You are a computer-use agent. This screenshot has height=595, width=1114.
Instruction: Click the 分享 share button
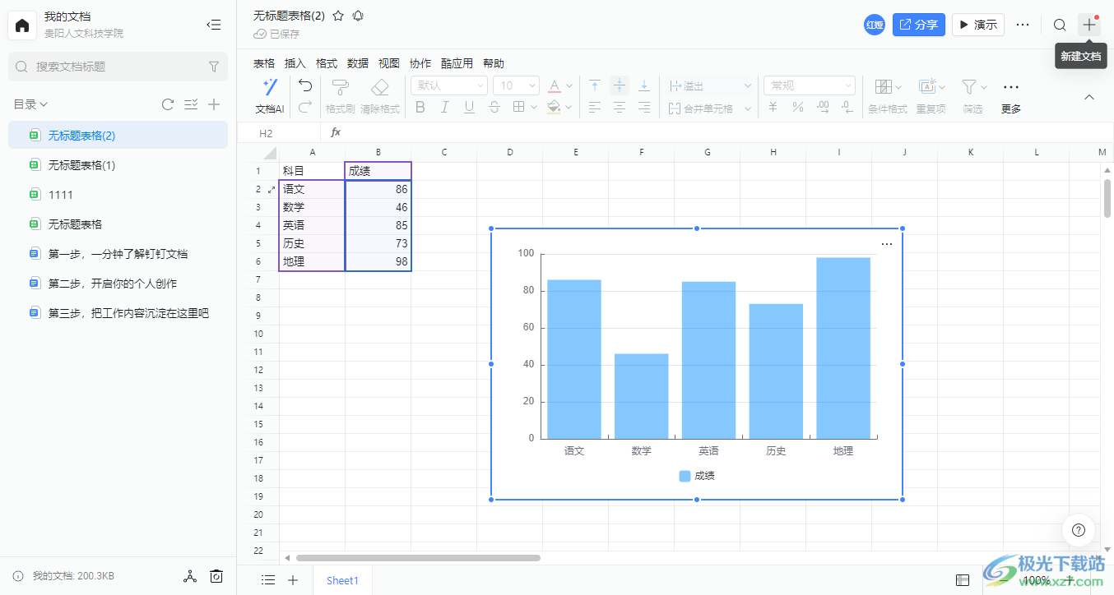point(919,25)
